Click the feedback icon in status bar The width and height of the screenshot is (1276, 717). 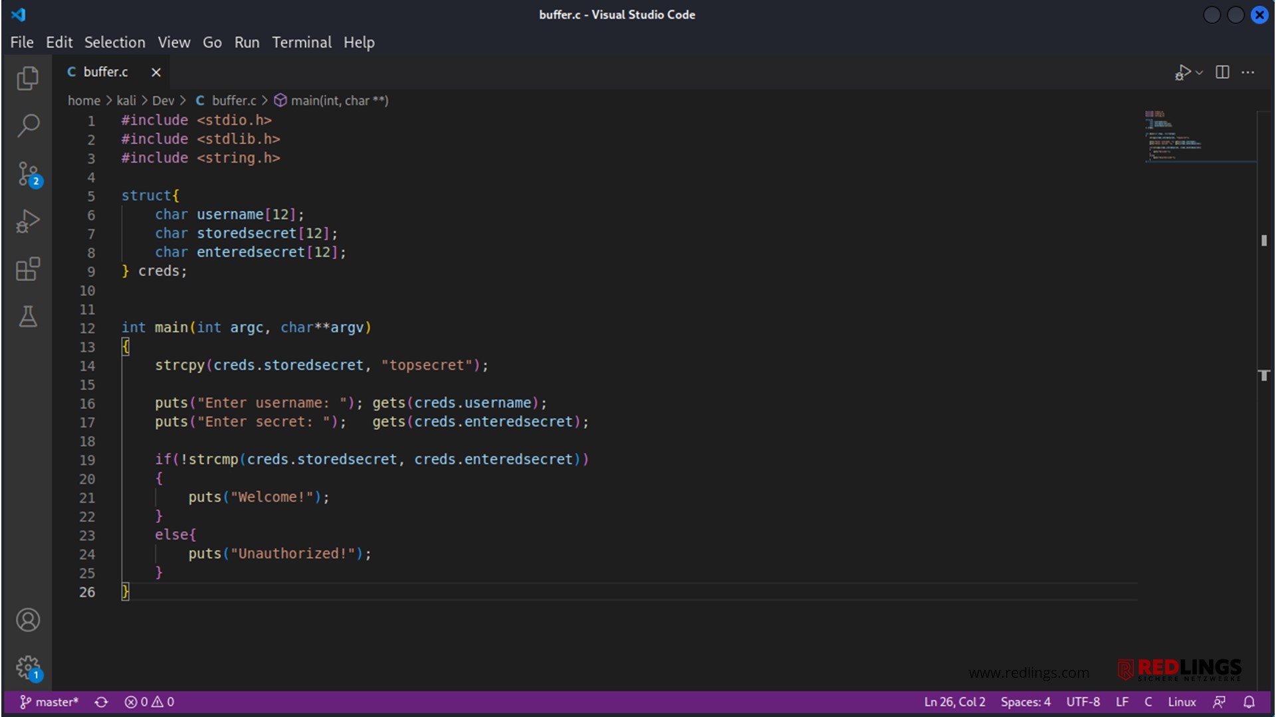coord(1220,702)
